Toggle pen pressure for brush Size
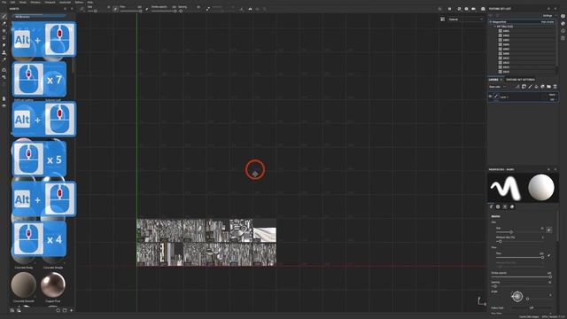Viewport: 567px width, 319px height. 549,230
